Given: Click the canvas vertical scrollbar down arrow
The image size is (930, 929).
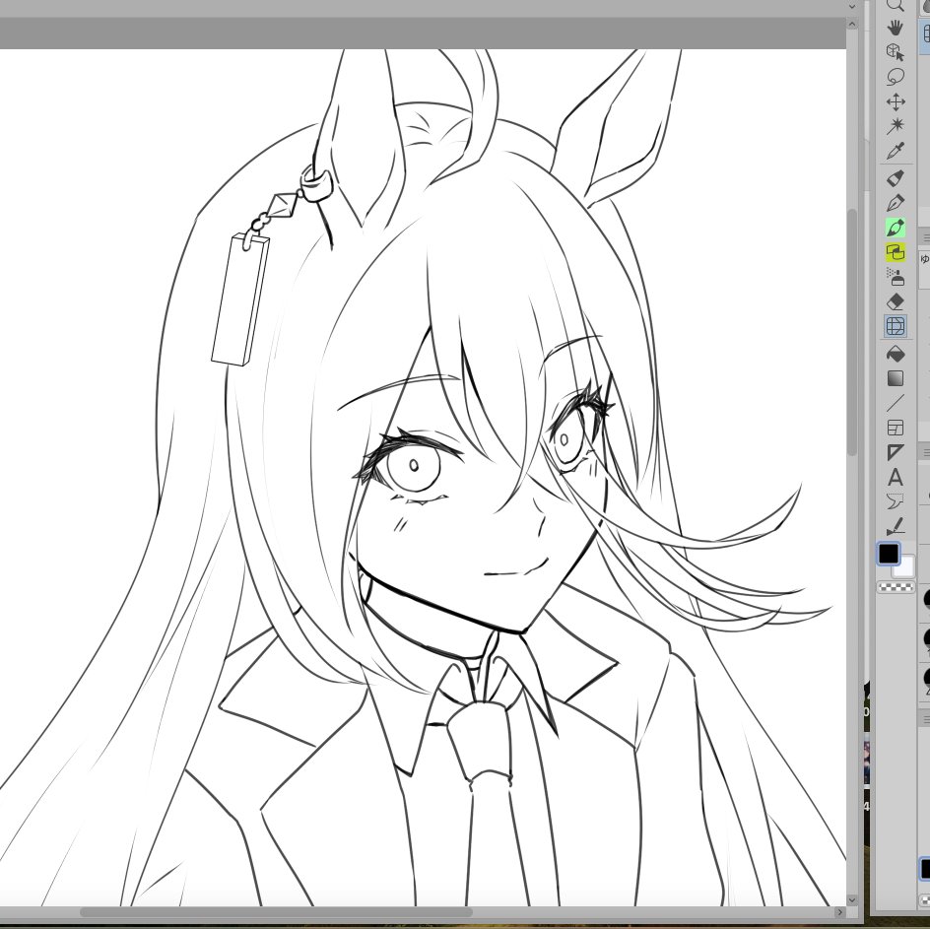Looking at the screenshot, I should pyautogui.click(x=852, y=899).
